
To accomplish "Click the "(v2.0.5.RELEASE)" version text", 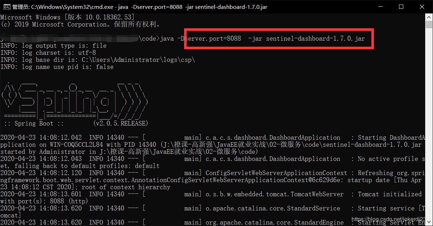I will click(121, 123).
